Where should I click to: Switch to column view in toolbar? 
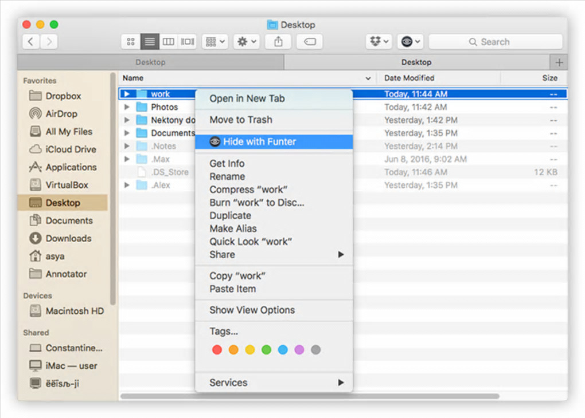coord(168,41)
